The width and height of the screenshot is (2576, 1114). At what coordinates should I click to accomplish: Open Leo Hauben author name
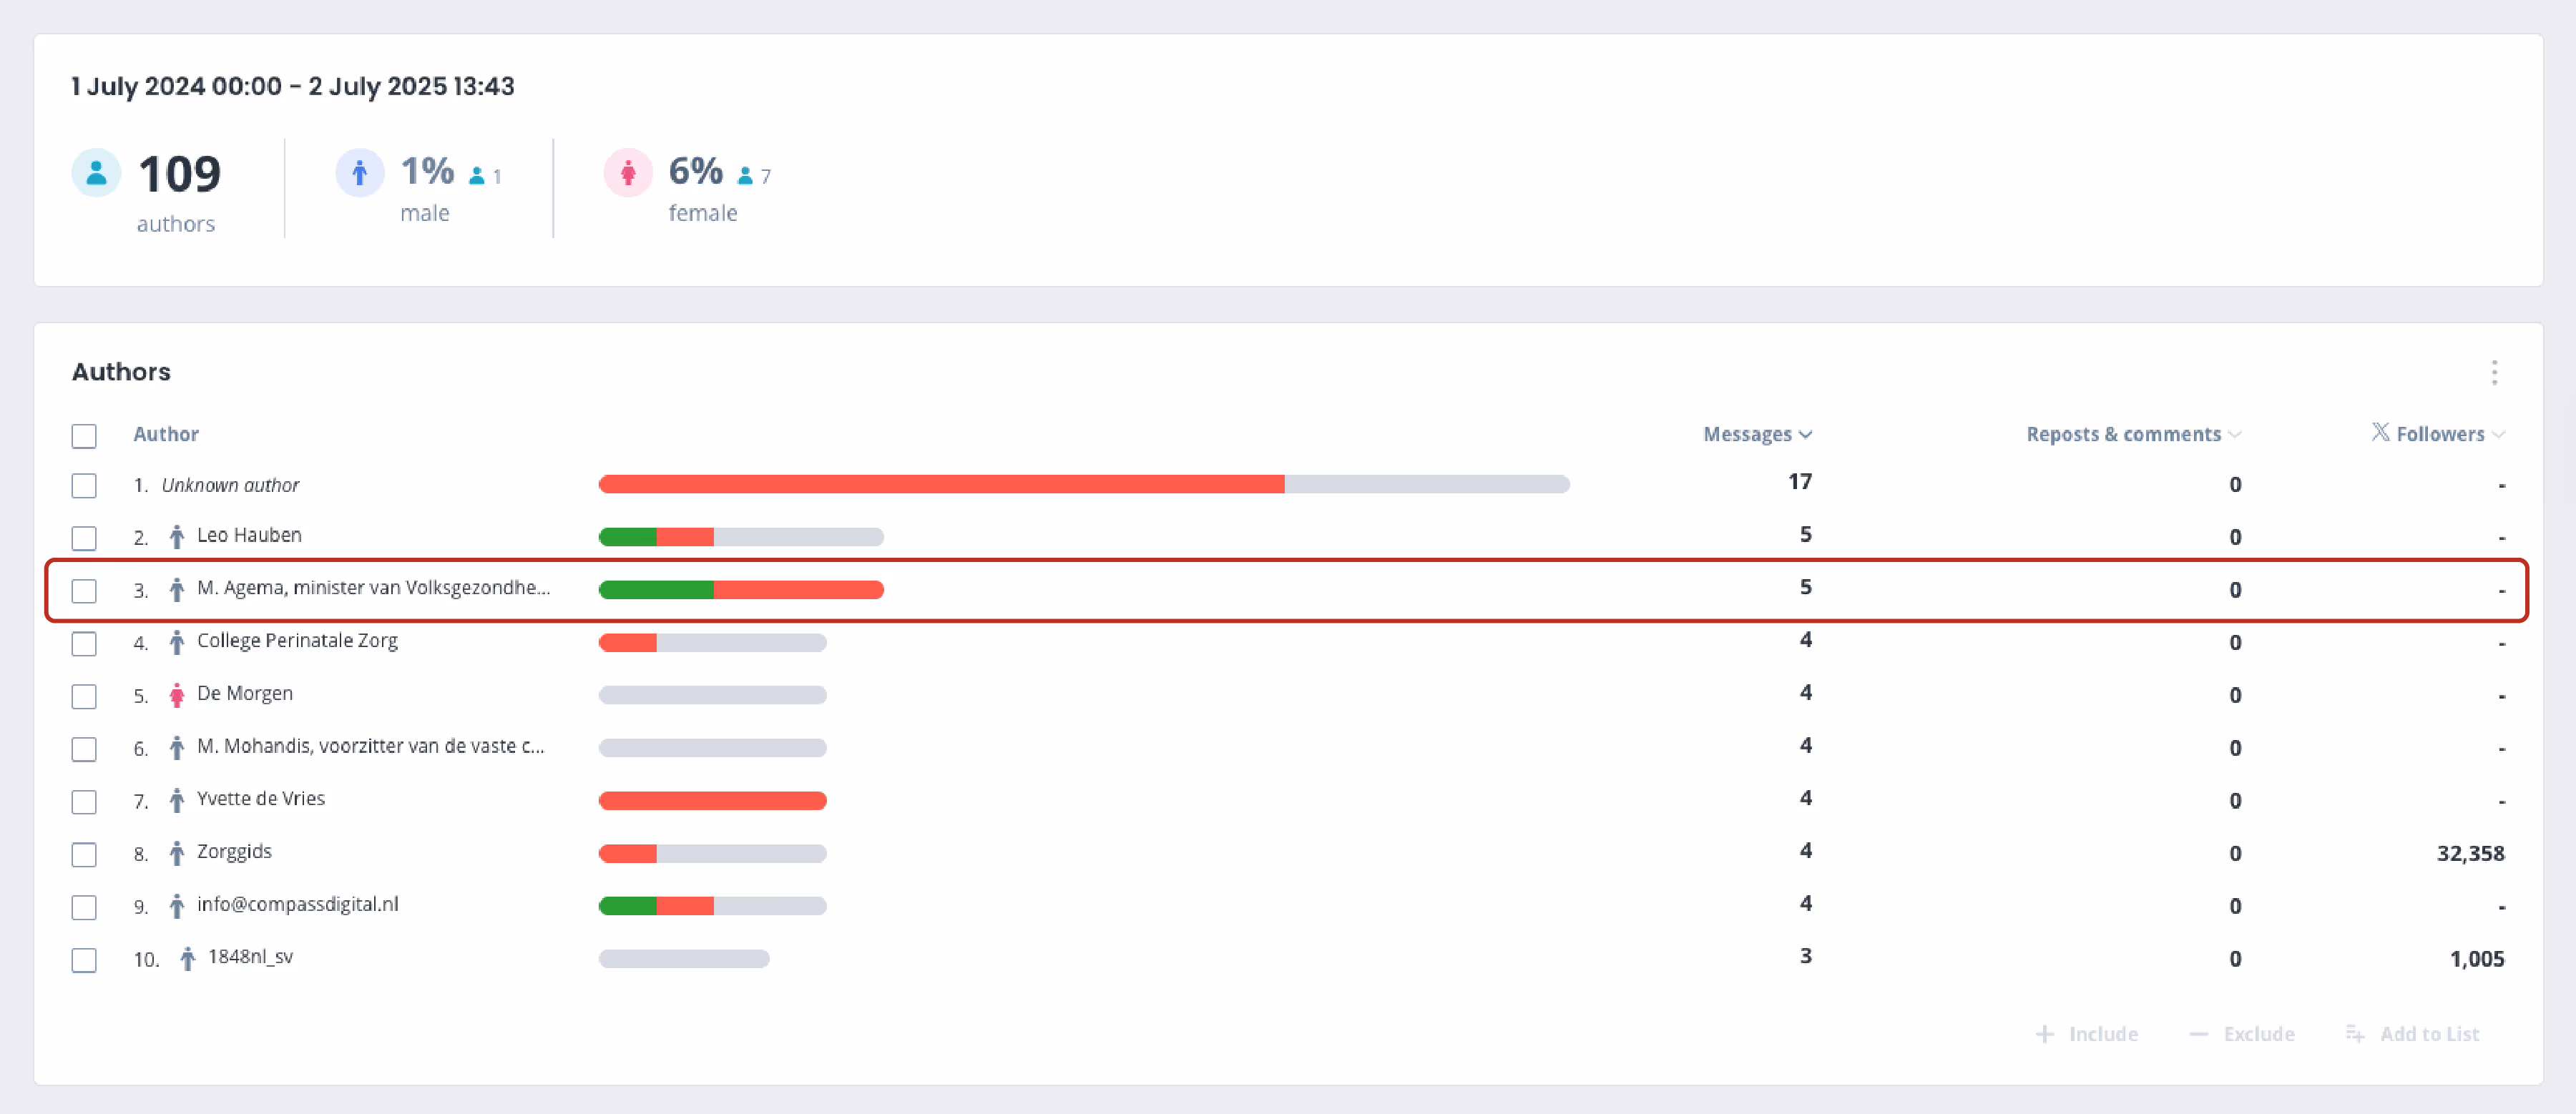tap(249, 536)
